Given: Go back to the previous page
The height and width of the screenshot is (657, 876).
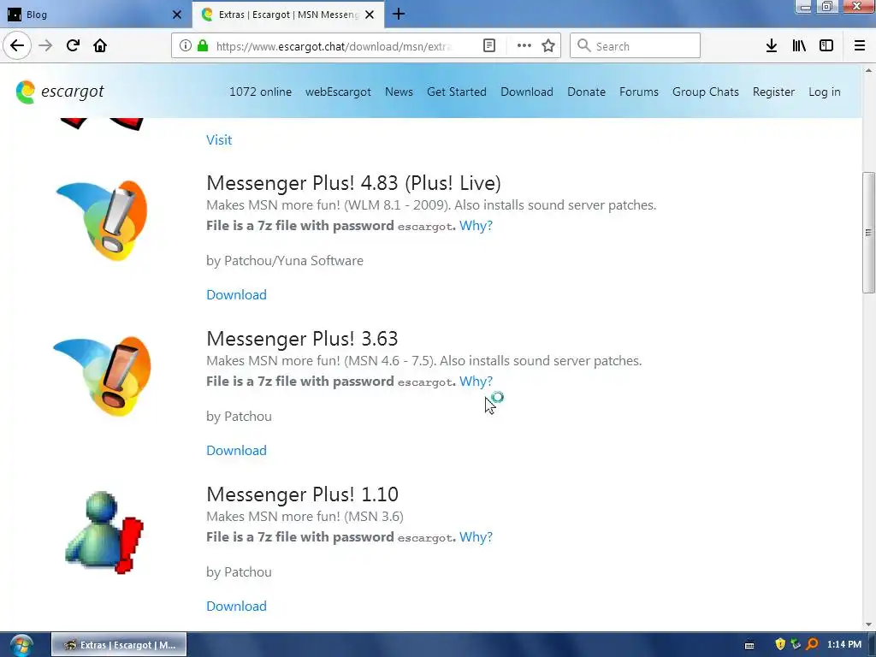Looking at the screenshot, I should (17, 45).
